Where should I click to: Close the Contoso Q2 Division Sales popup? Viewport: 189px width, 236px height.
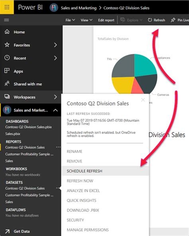click(x=143, y=100)
